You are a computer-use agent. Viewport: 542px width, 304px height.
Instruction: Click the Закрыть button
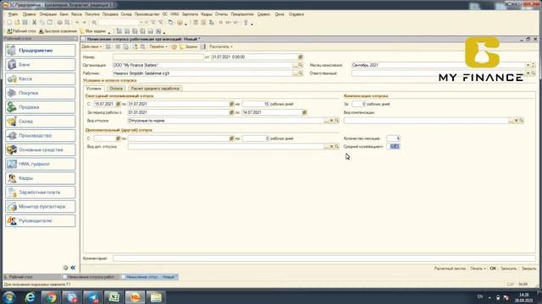pos(528,269)
